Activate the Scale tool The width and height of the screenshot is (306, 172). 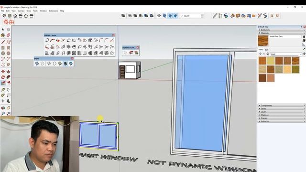[x=3, y=83]
